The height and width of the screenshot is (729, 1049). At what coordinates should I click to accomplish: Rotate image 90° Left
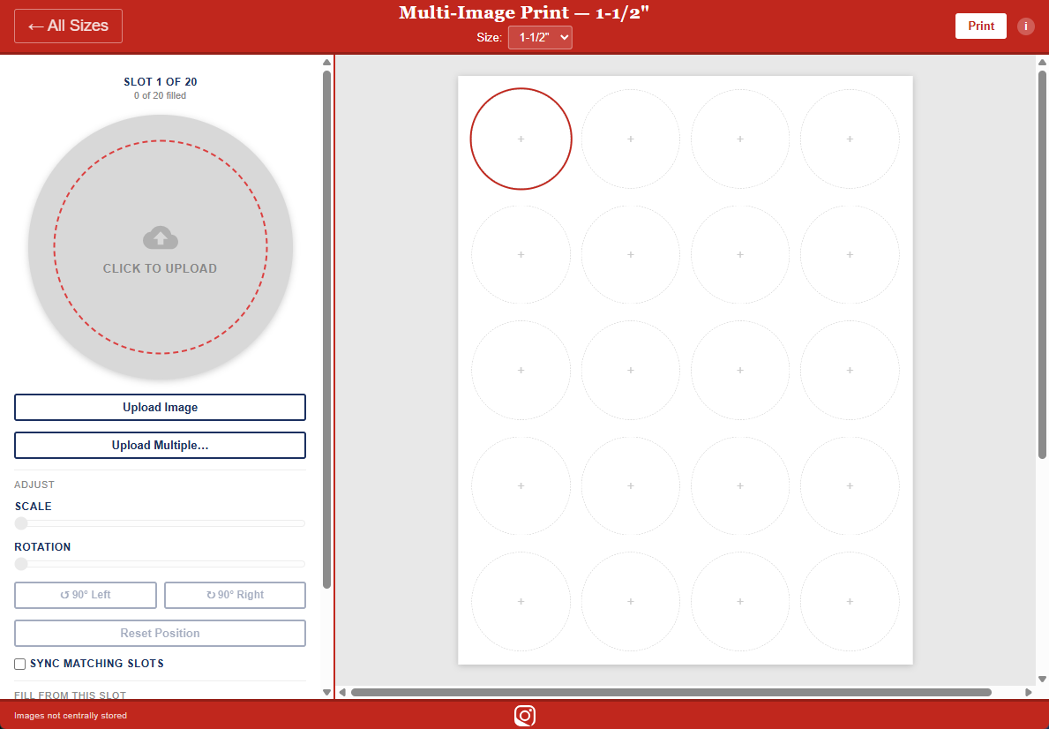click(86, 595)
